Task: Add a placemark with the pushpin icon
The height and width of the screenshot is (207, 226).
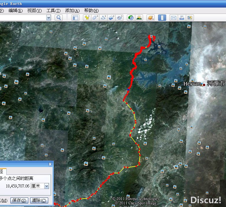Action: point(87,18)
